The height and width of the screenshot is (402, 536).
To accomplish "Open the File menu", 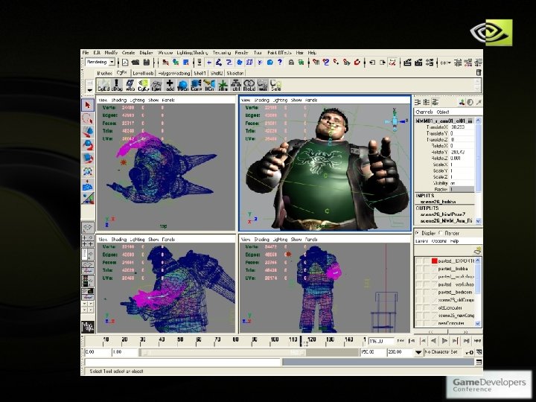I will click(x=86, y=53).
